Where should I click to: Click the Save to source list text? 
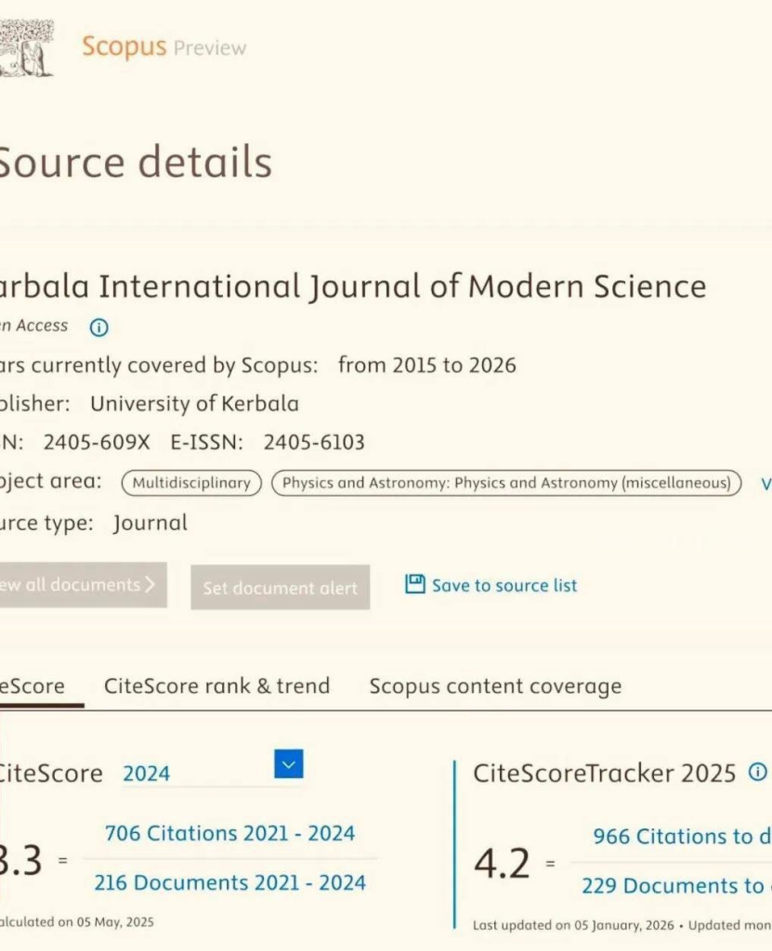[x=504, y=585]
